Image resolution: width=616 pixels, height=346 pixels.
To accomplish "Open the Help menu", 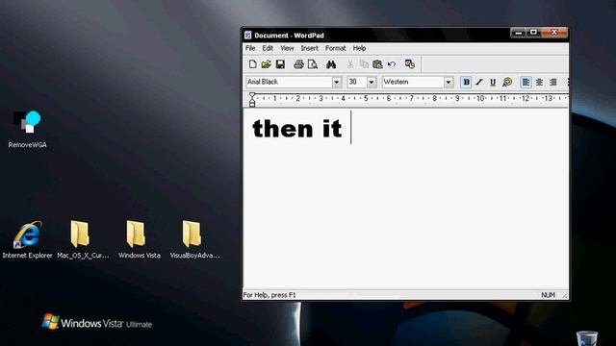I will click(359, 48).
